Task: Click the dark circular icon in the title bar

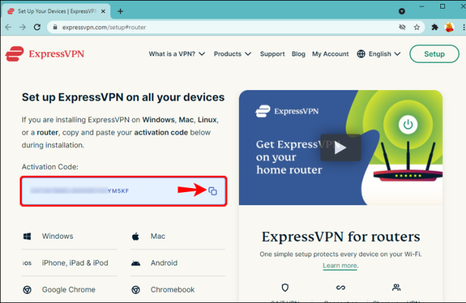Action: coord(402,11)
